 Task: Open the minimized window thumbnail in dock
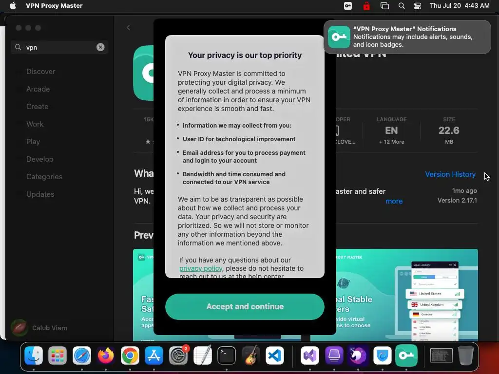(441, 355)
